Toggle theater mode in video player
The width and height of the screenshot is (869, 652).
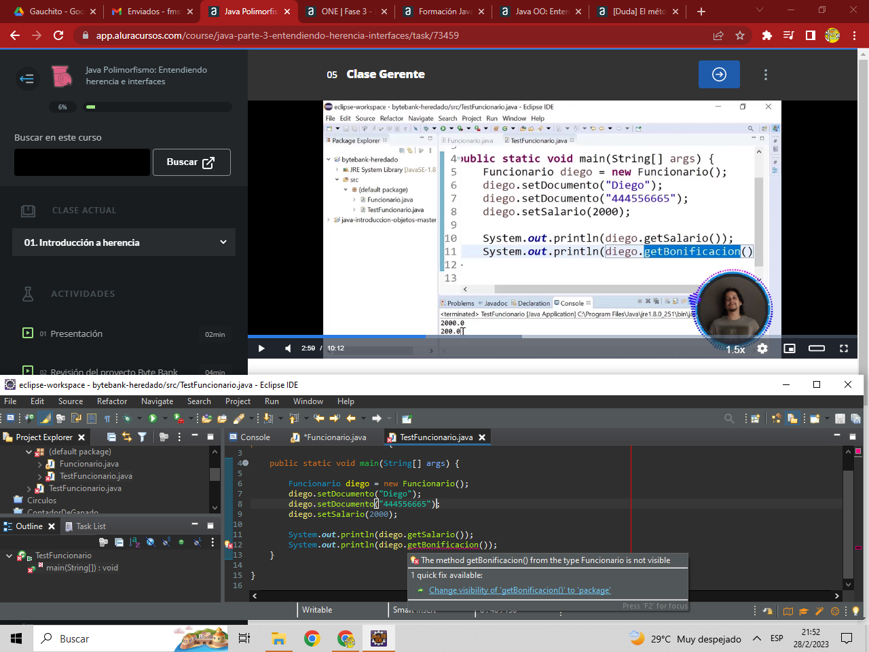click(817, 348)
